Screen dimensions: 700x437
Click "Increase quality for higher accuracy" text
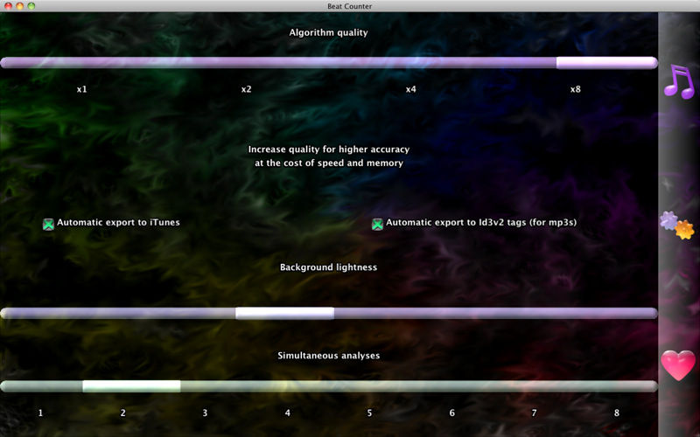coord(329,149)
